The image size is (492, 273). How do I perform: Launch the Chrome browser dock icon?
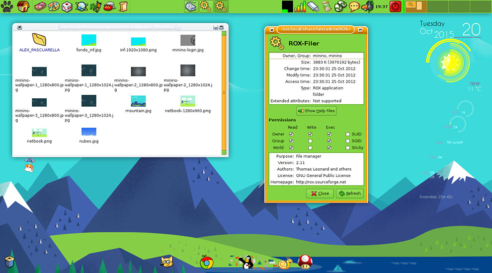click(x=206, y=263)
